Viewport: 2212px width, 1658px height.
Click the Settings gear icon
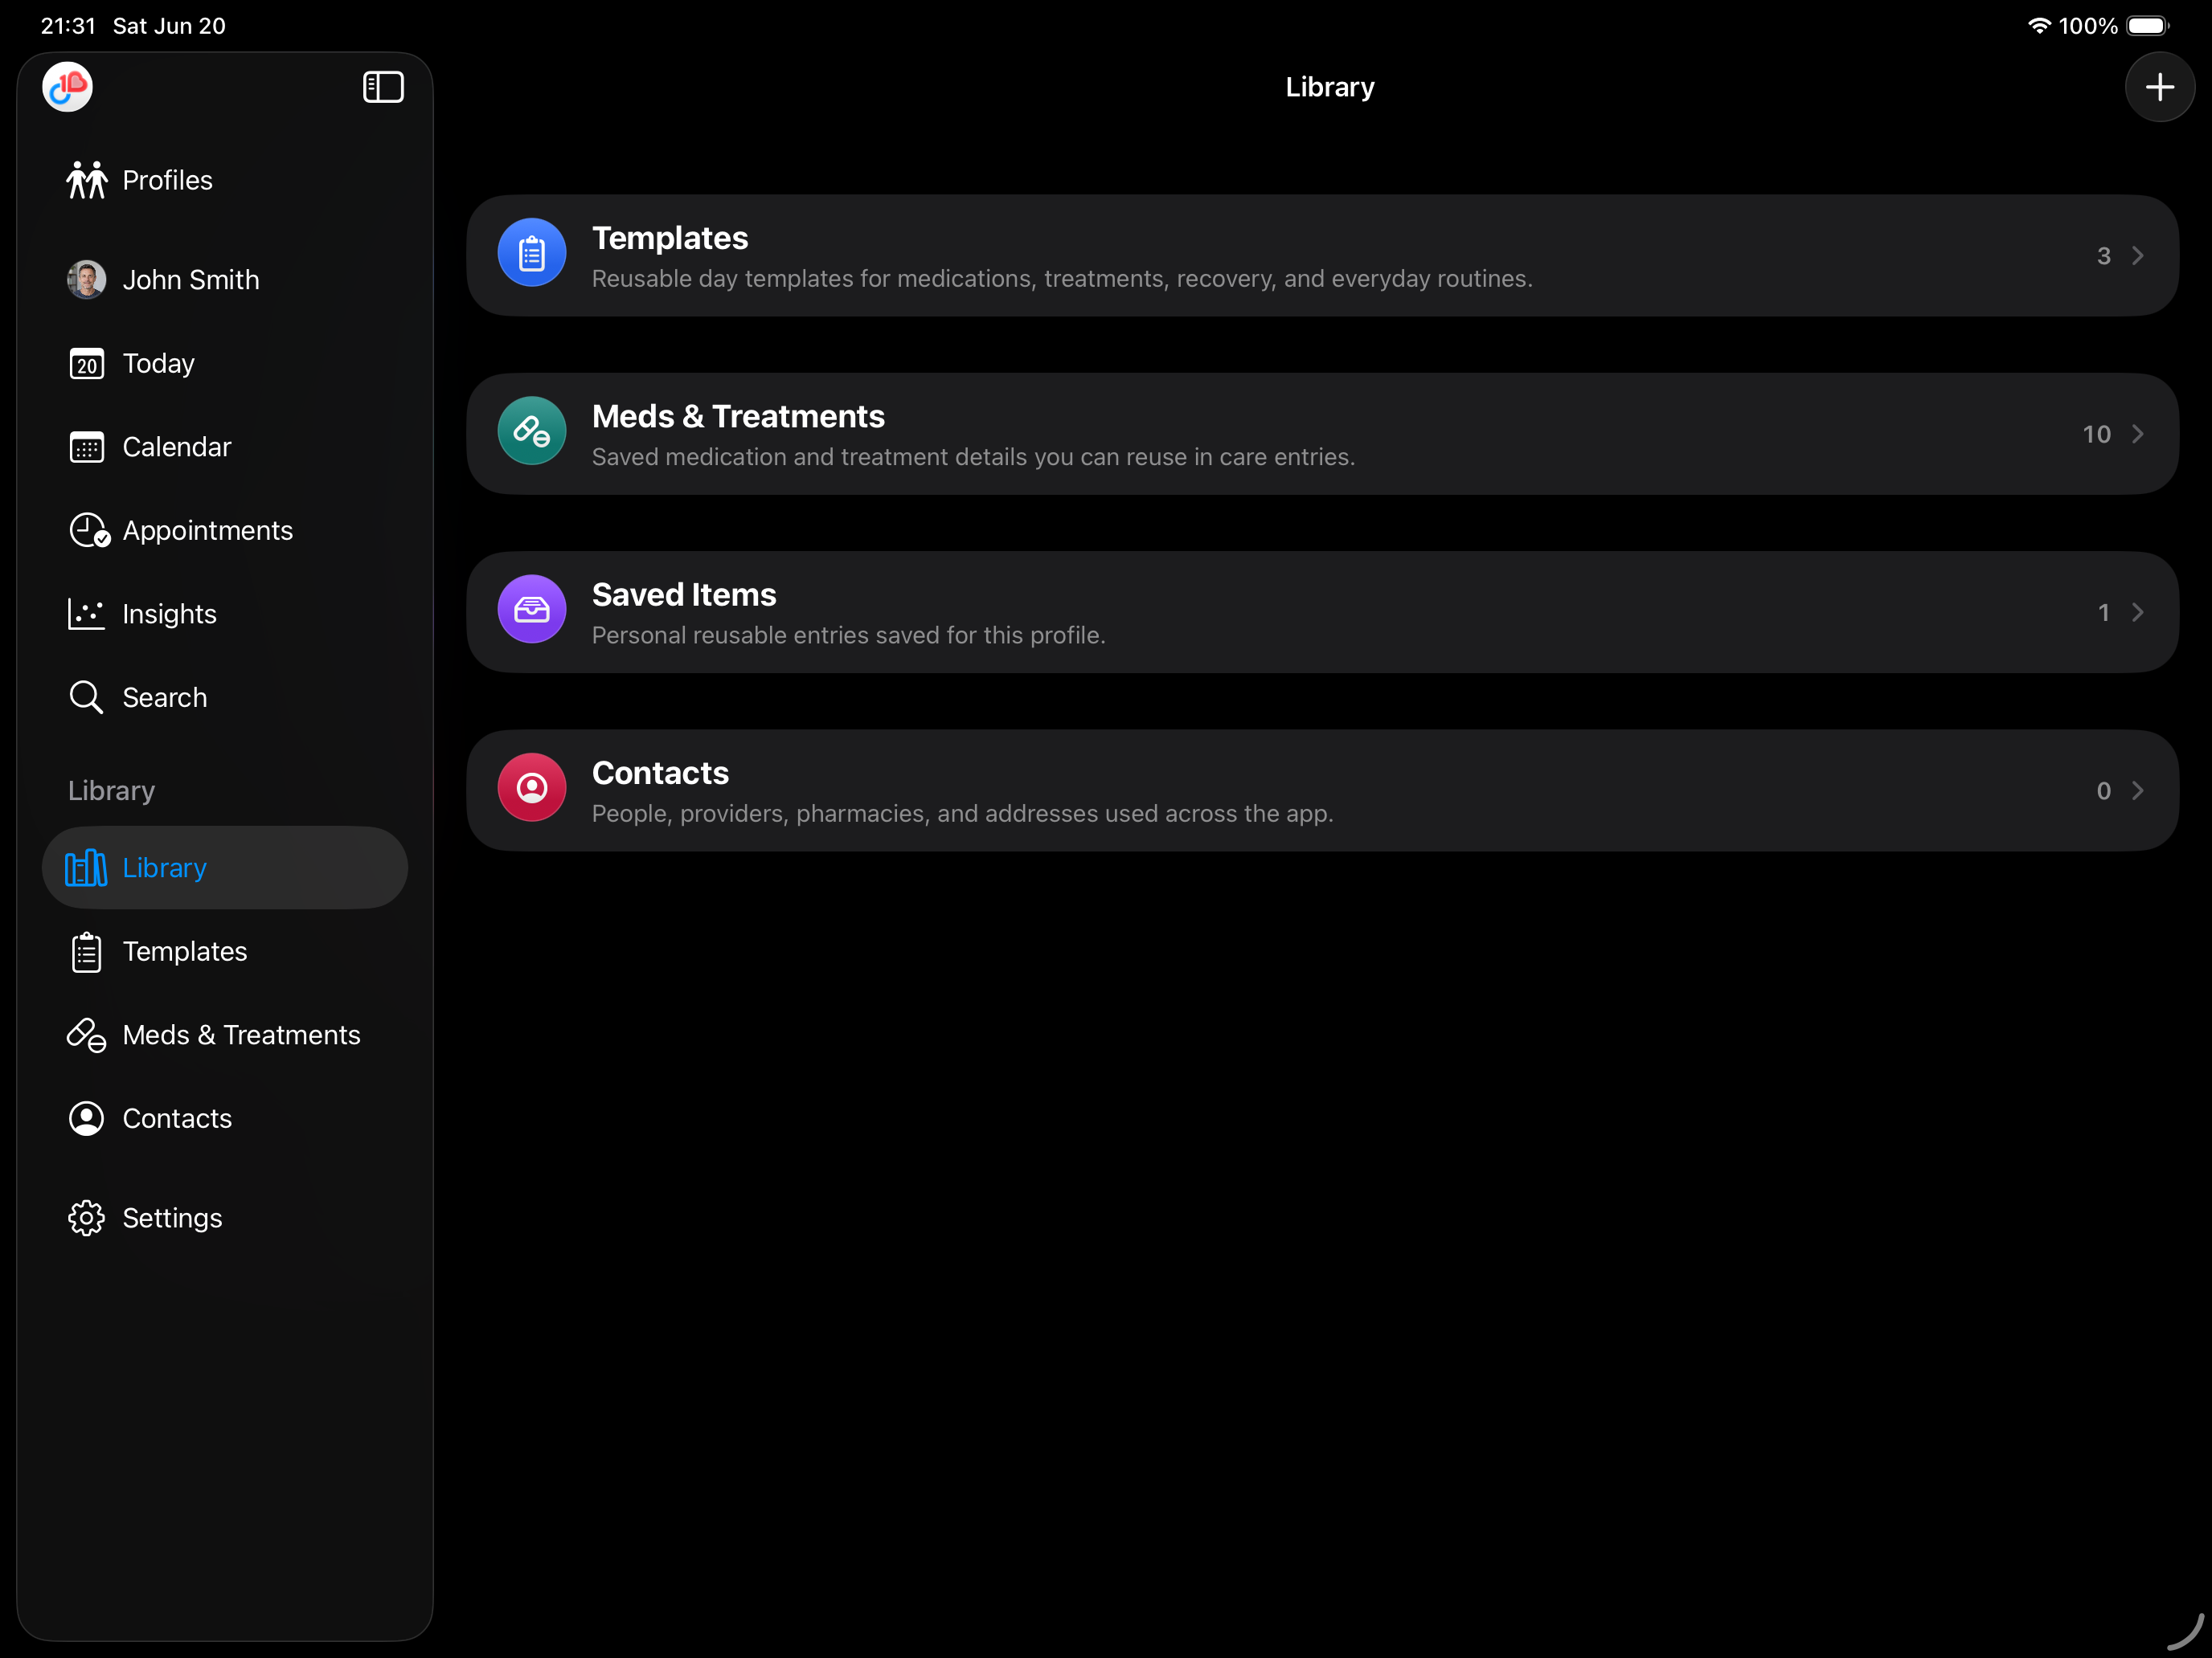coord(87,1219)
